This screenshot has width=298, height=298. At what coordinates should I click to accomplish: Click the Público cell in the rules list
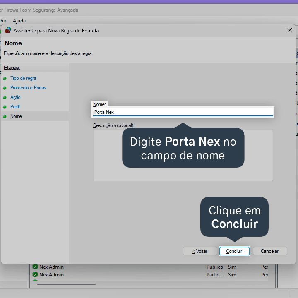(x=215, y=267)
